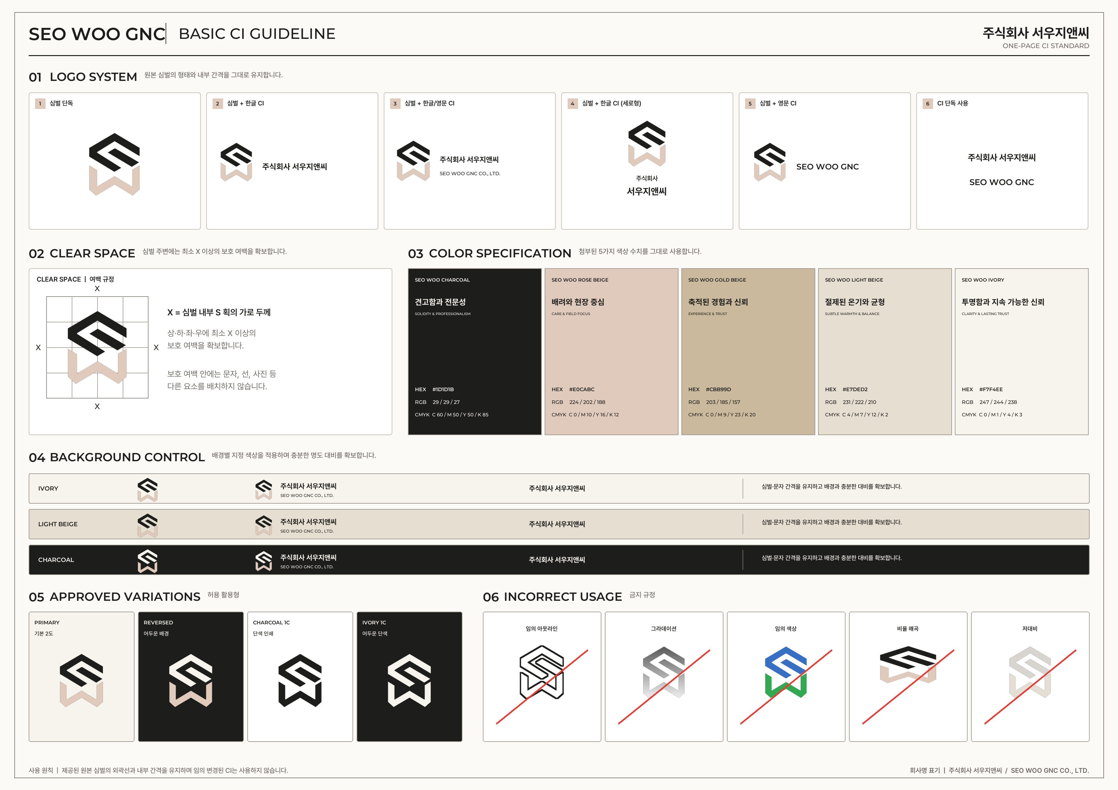The width and height of the screenshot is (1118, 790).
Task: Click the symbol in the '심벌 + 영문 CI' card
Action: click(769, 162)
